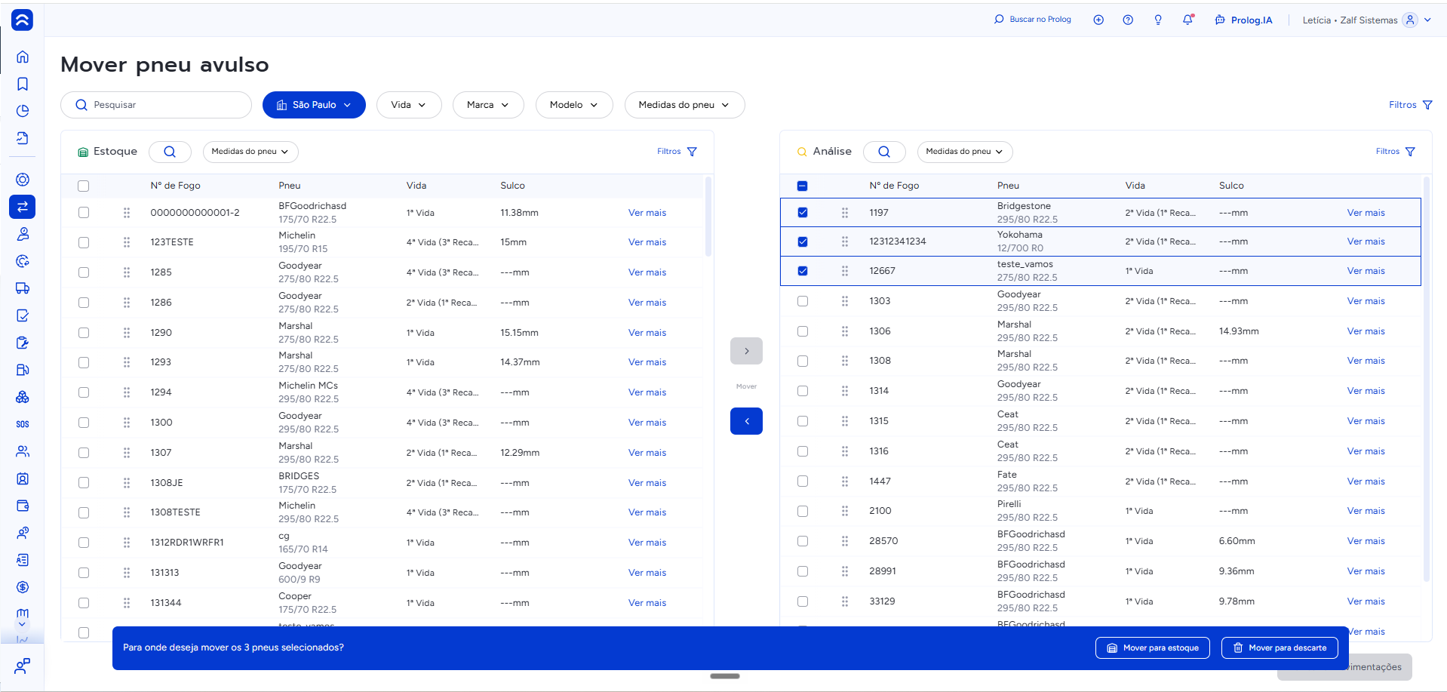This screenshot has width=1447, height=692.
Task: Check the 123TESTE row checkbox
Action: 84,242
